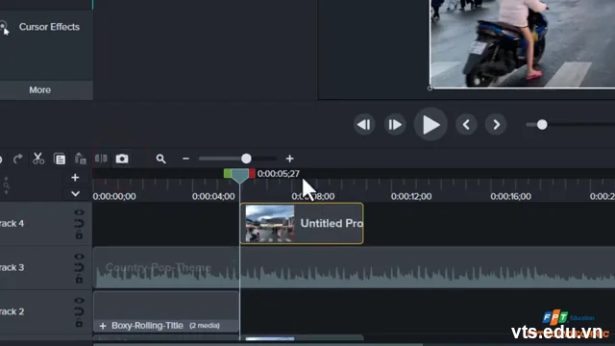
Task: Step forward one frame with next frame button
Action: tap(395, 125)
